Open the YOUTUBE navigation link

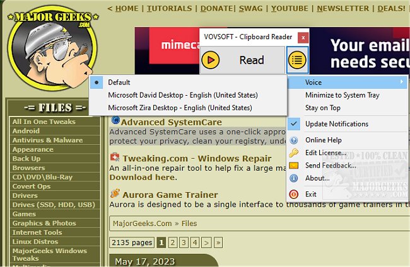pos(290,9)
